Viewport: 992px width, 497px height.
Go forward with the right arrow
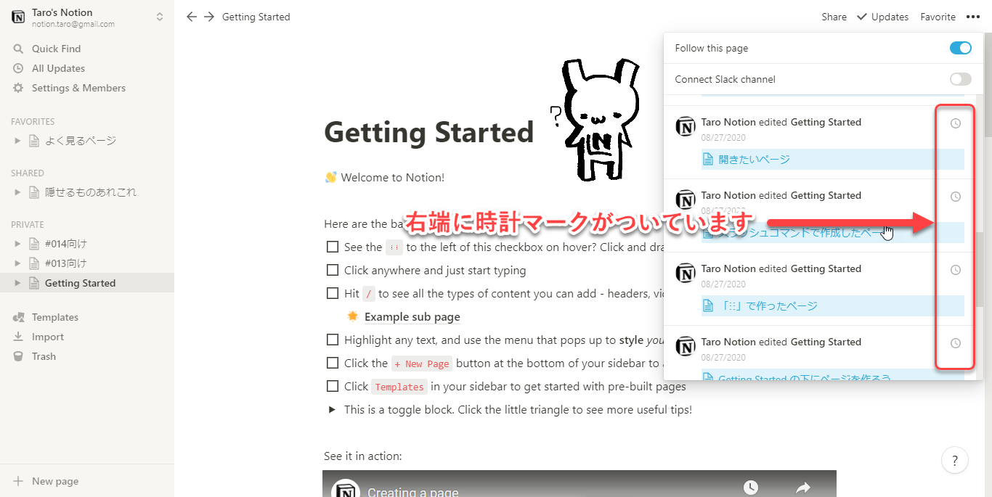209,17
